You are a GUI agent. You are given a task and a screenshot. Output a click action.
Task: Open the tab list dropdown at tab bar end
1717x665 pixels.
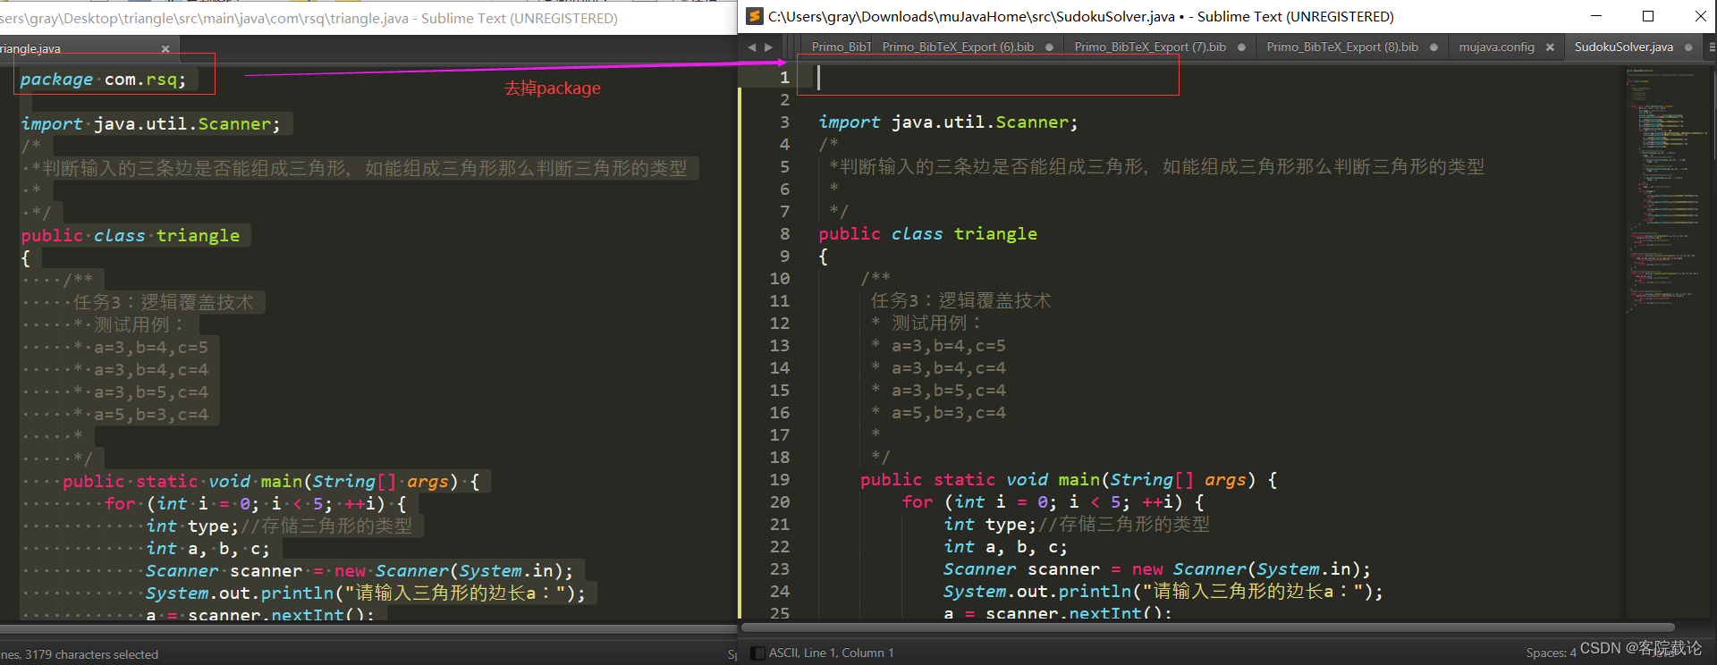click(x=1710, y=47)
